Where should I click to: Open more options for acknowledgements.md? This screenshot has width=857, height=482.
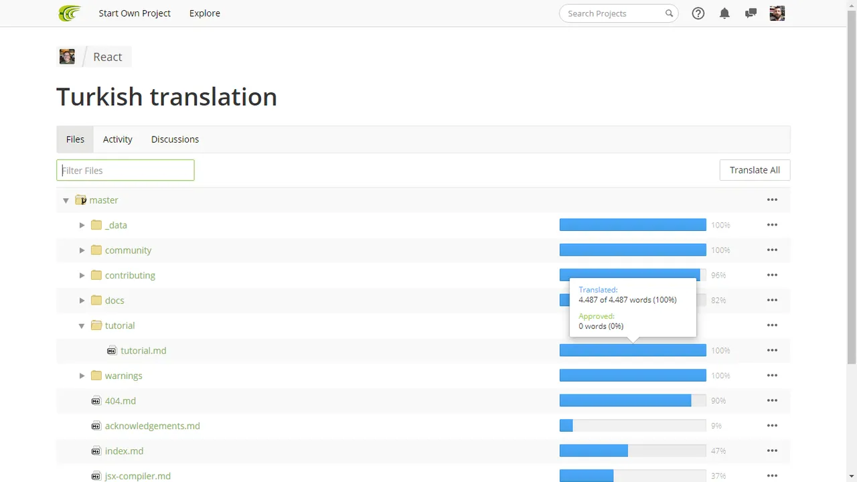click(x=772, y=426)
